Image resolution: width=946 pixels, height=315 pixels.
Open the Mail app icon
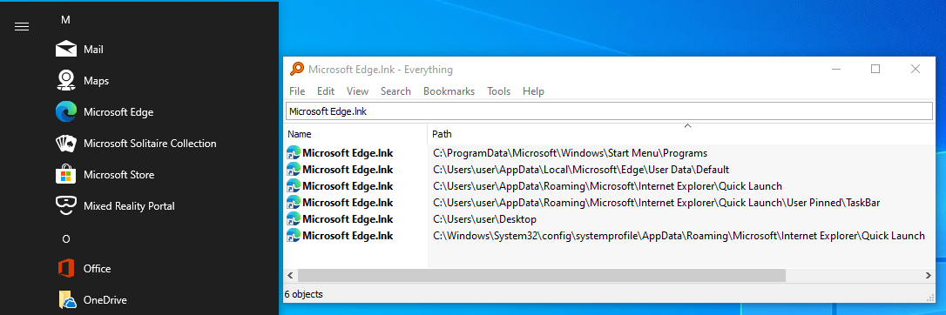[x=65, y=50]
